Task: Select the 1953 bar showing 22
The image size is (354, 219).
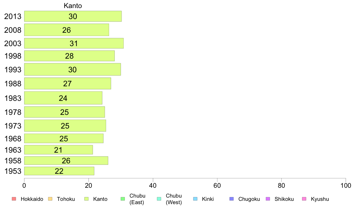Action: pos(59,171)
